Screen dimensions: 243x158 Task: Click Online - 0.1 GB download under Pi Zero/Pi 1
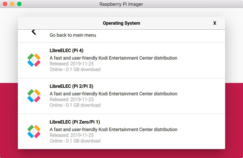click(x=75, y=141)
